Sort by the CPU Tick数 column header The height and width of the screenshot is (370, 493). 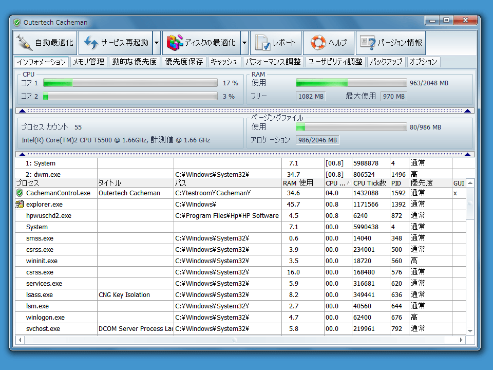(371, 183)
